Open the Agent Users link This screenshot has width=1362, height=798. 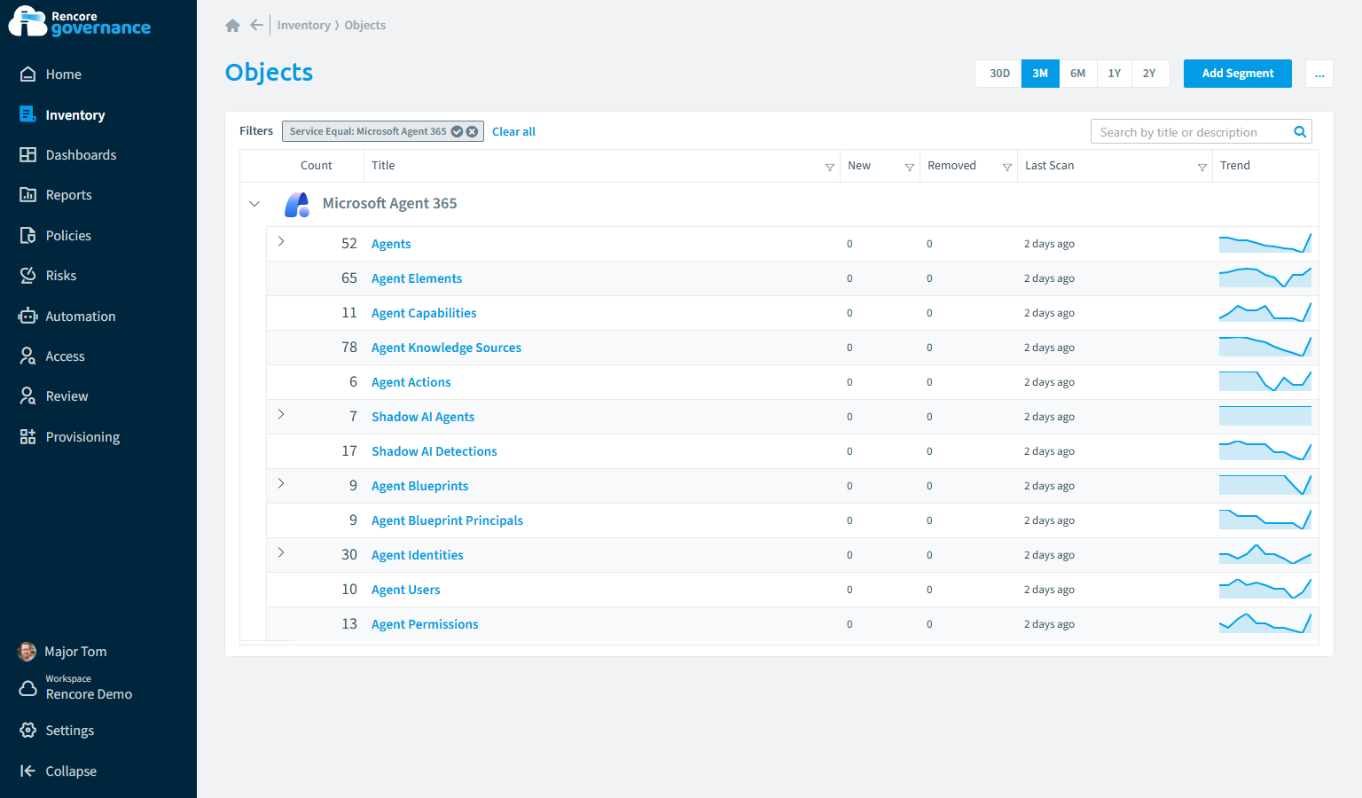coord(405,590)
